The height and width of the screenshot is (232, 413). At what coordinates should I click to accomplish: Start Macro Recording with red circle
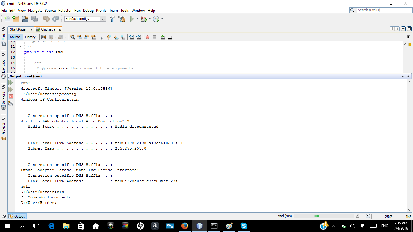pos(148,37)
